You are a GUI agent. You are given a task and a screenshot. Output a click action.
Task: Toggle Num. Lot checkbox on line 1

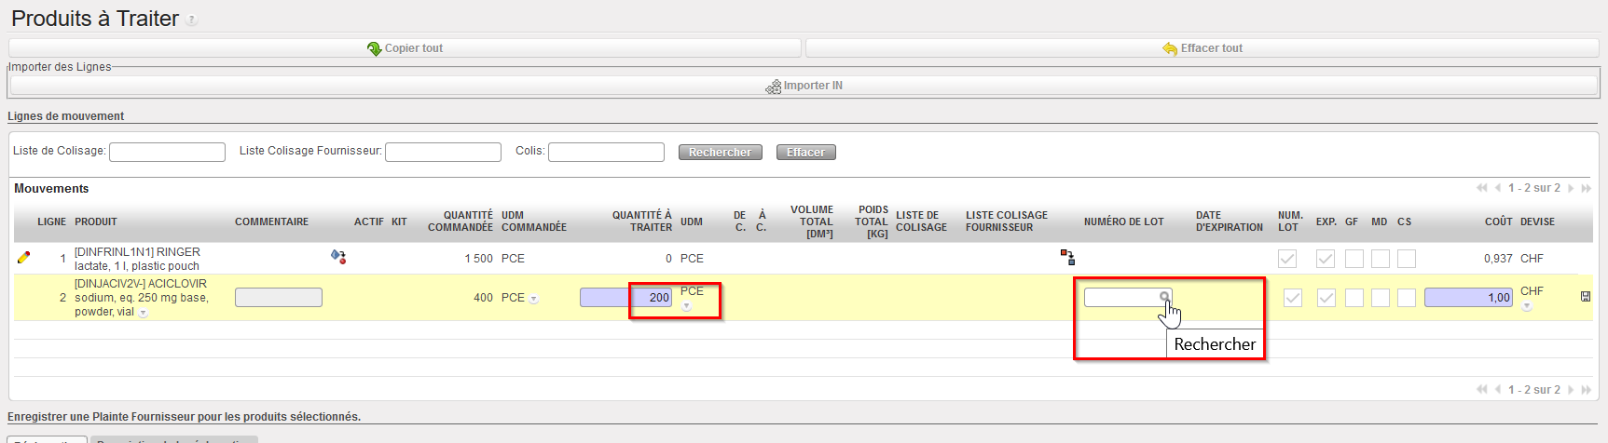point(1287,259)
